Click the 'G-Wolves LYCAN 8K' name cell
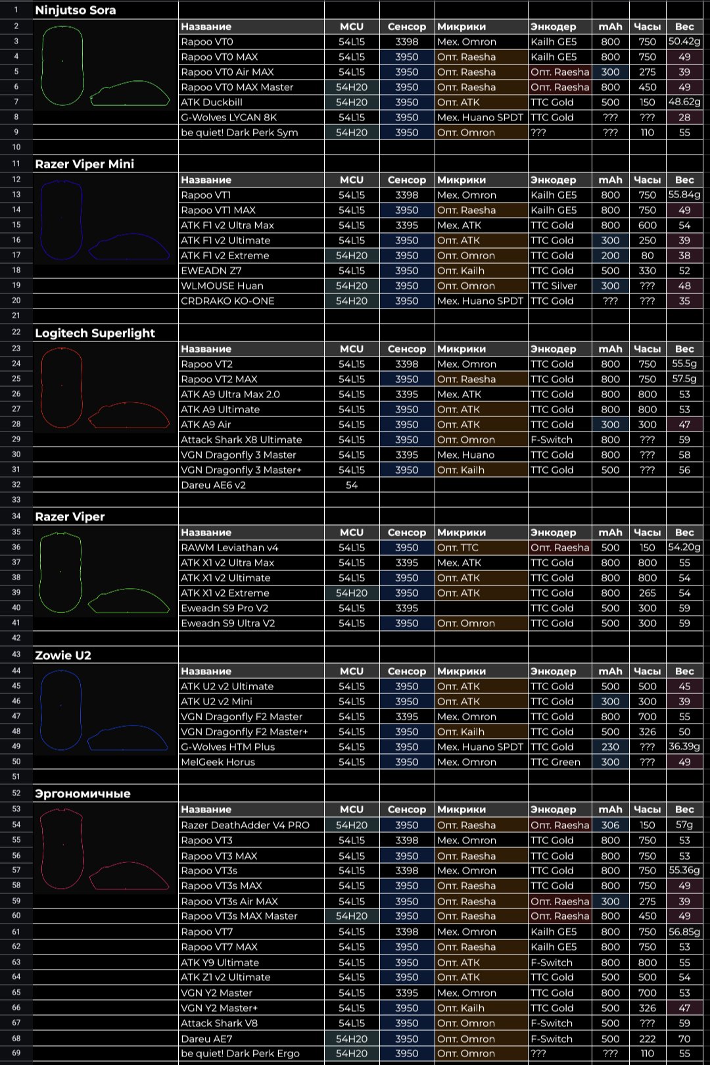 252,117
